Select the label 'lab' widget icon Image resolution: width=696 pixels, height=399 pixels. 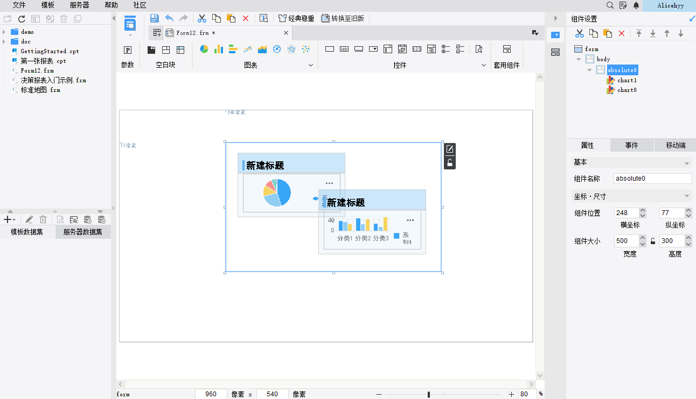pos(344,49)
